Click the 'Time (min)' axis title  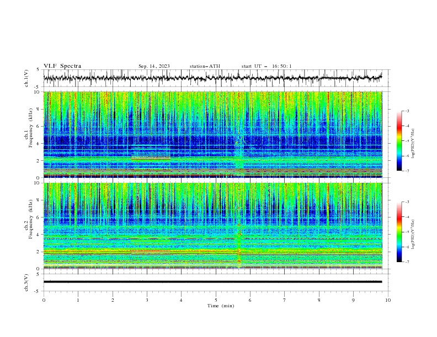221,306
